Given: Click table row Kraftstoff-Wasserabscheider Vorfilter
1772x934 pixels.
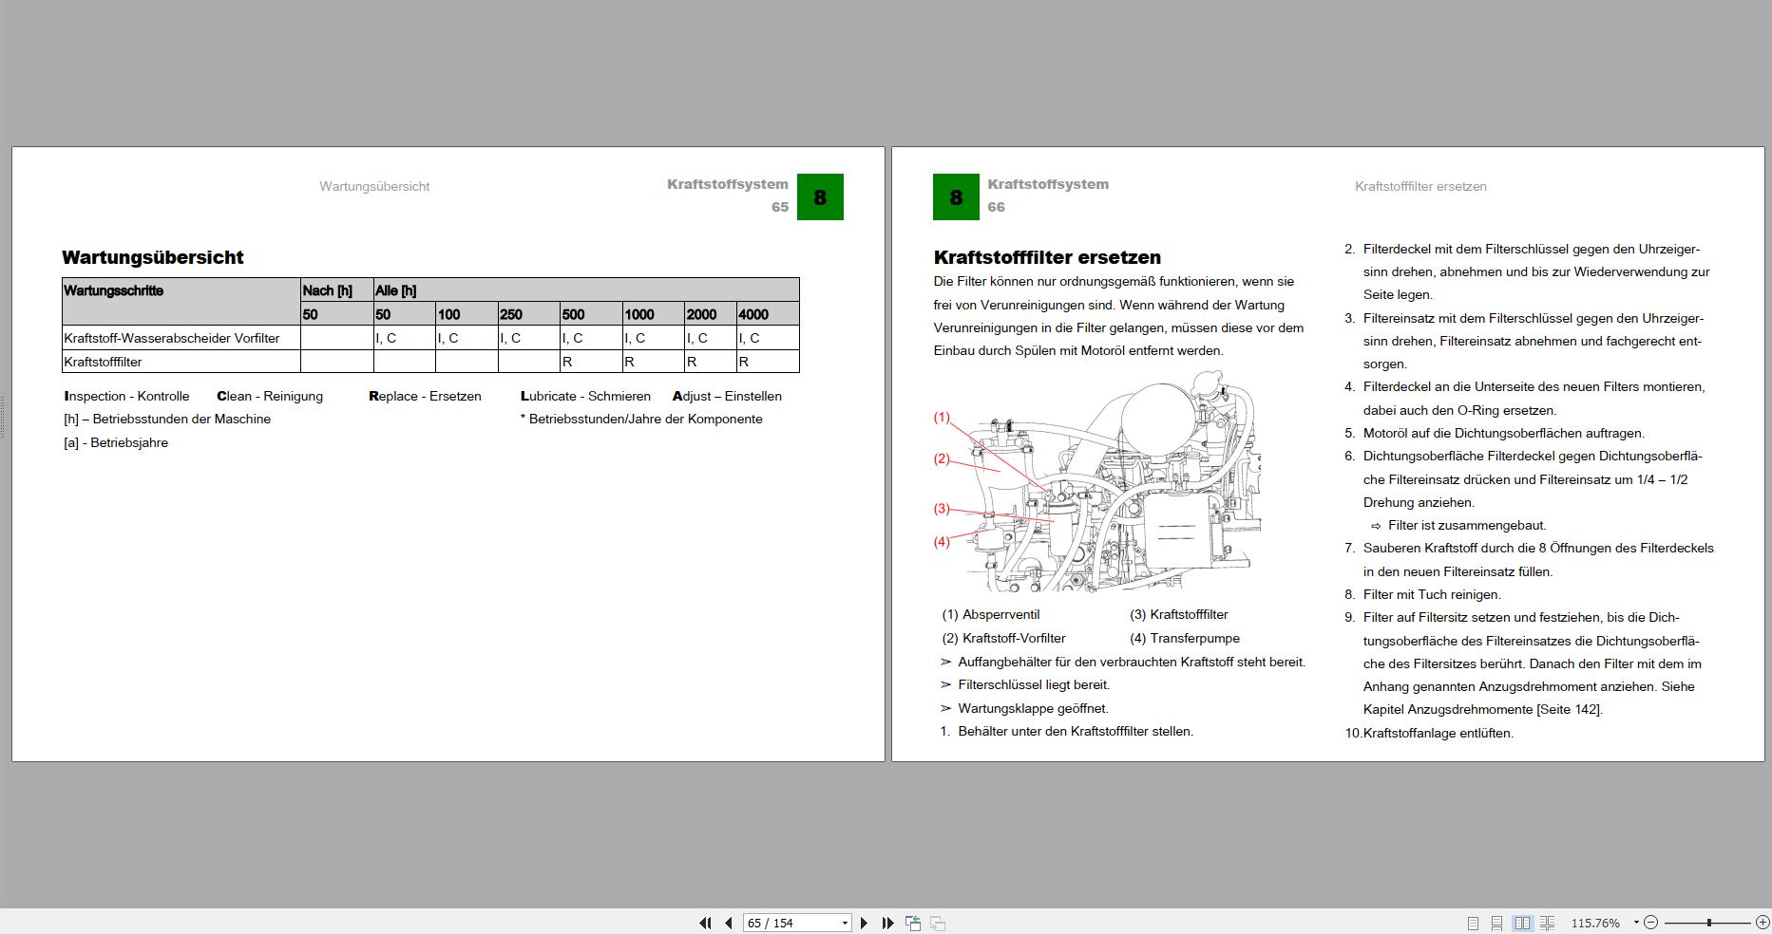Looking at the screenshot, I should [x=430, y=338].
